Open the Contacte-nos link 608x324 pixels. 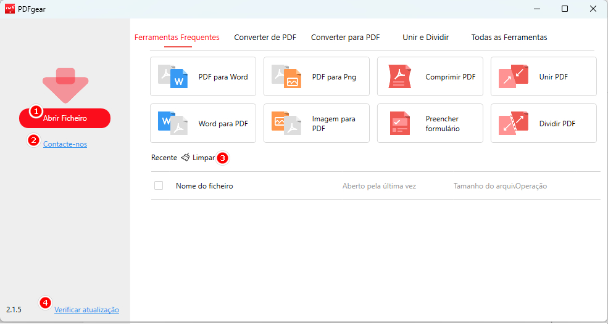pos(65,144)
